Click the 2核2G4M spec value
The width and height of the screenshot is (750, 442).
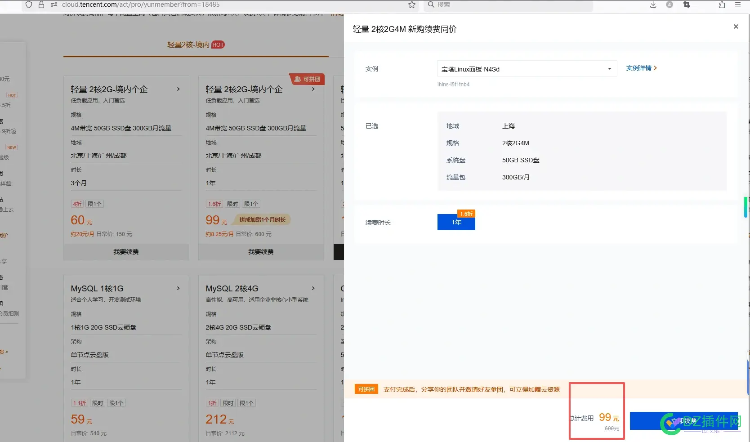pyautogui.click(x=516, y=143)
